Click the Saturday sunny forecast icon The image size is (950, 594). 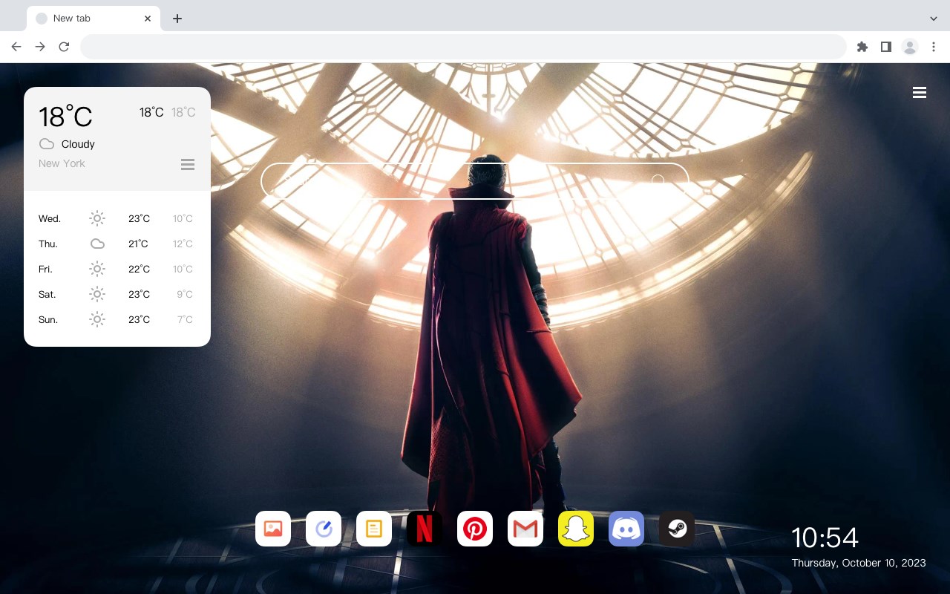pyautogui.click(x=97, y=294)
